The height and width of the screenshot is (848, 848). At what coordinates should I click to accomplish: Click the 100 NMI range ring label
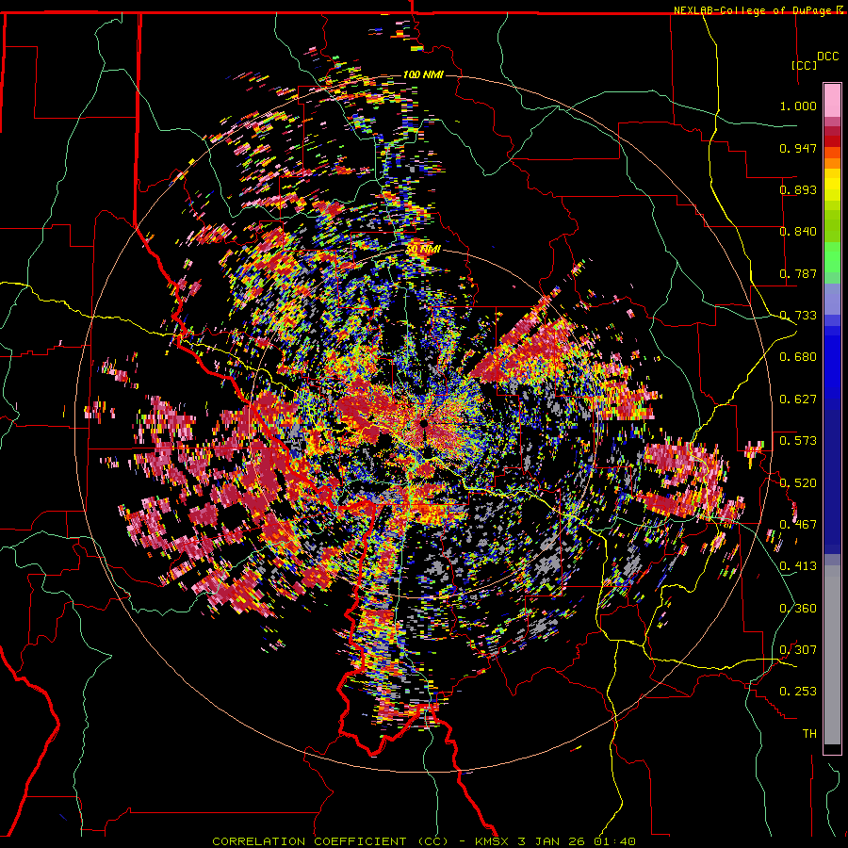423,74
